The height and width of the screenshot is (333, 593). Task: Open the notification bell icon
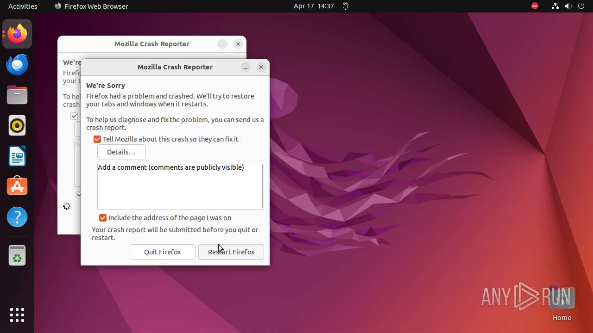346,6
